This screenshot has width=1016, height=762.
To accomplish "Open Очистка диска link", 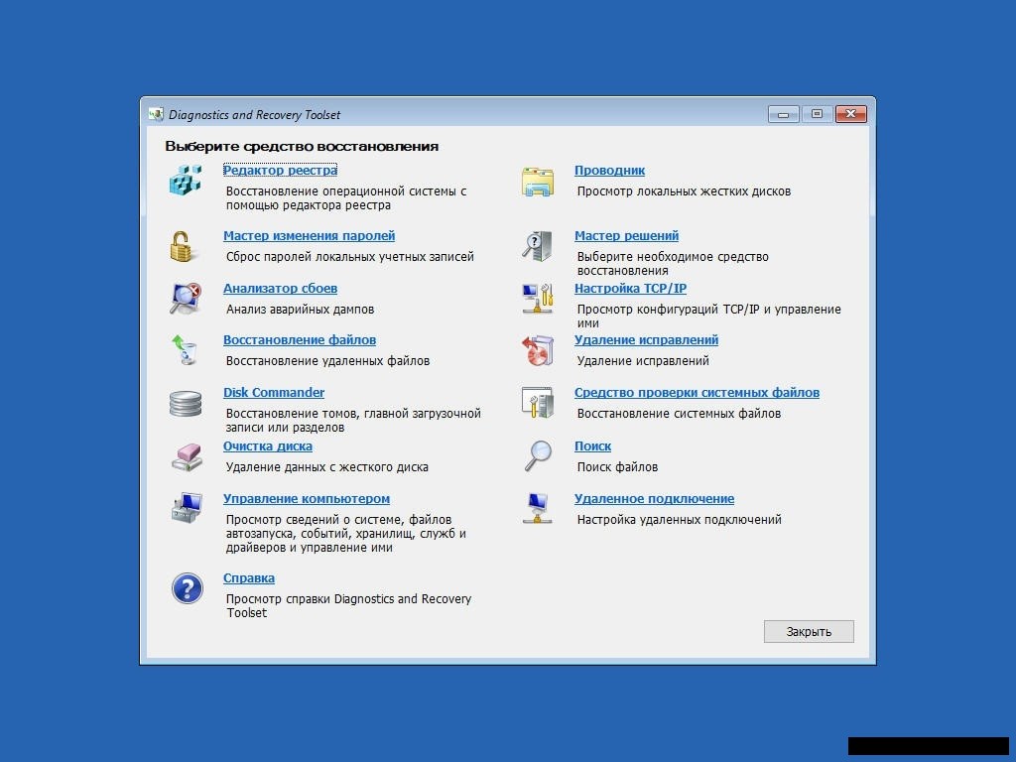I will point(268,446).
